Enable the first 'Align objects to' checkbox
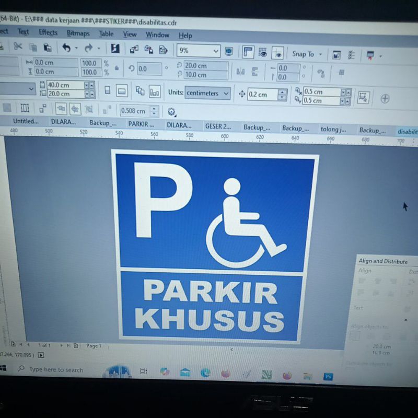This screenshot has height=418, width=418. point(356,335)
